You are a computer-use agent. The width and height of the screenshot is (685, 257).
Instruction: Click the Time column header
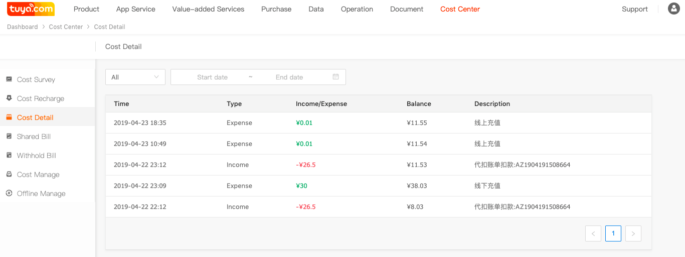point(121,104)
